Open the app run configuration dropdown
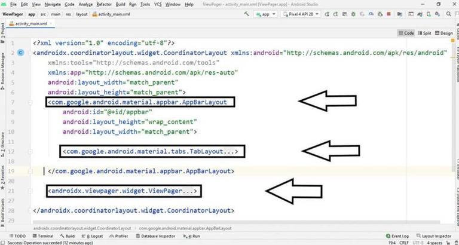The width and height of the screenshot is (459, 245). point(265,14)
